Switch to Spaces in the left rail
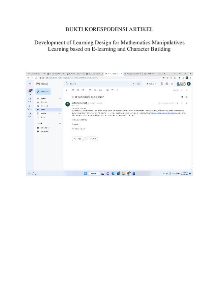219x283 pixels. [x=30, y=107]
